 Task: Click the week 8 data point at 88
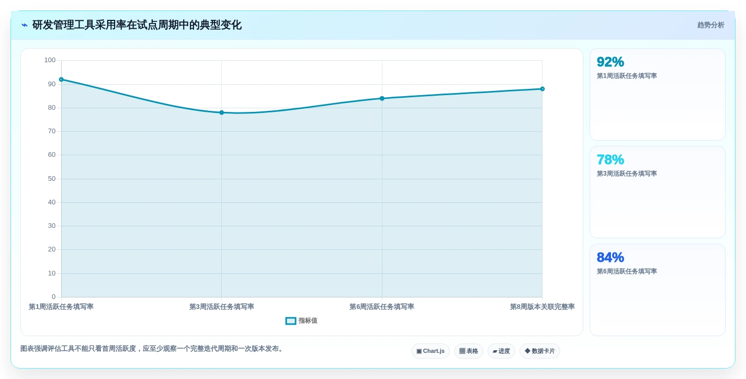pos(542,89)
